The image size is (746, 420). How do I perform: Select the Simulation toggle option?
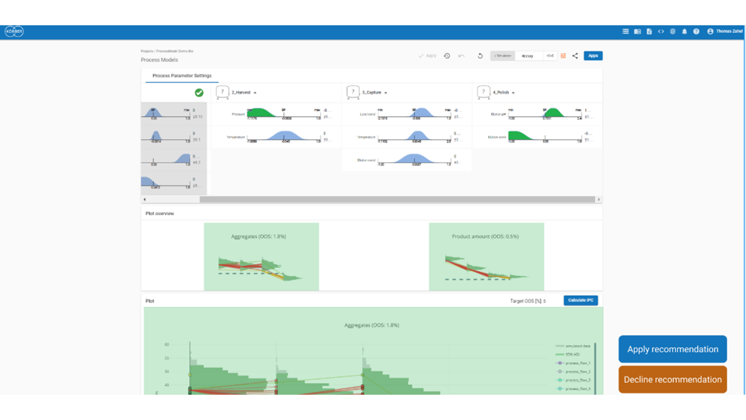(x=503, y=56)
